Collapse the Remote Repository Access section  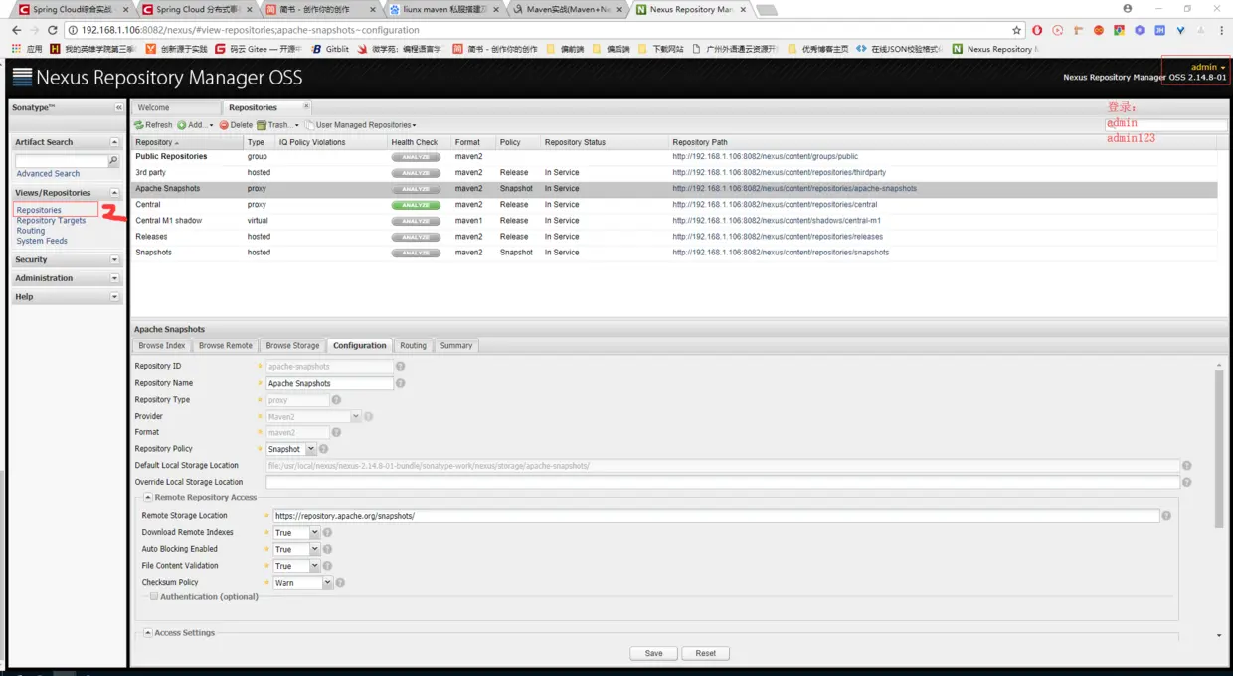(148, 497)
